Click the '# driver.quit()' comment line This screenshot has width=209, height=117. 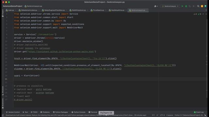click(x=23, y=100)
